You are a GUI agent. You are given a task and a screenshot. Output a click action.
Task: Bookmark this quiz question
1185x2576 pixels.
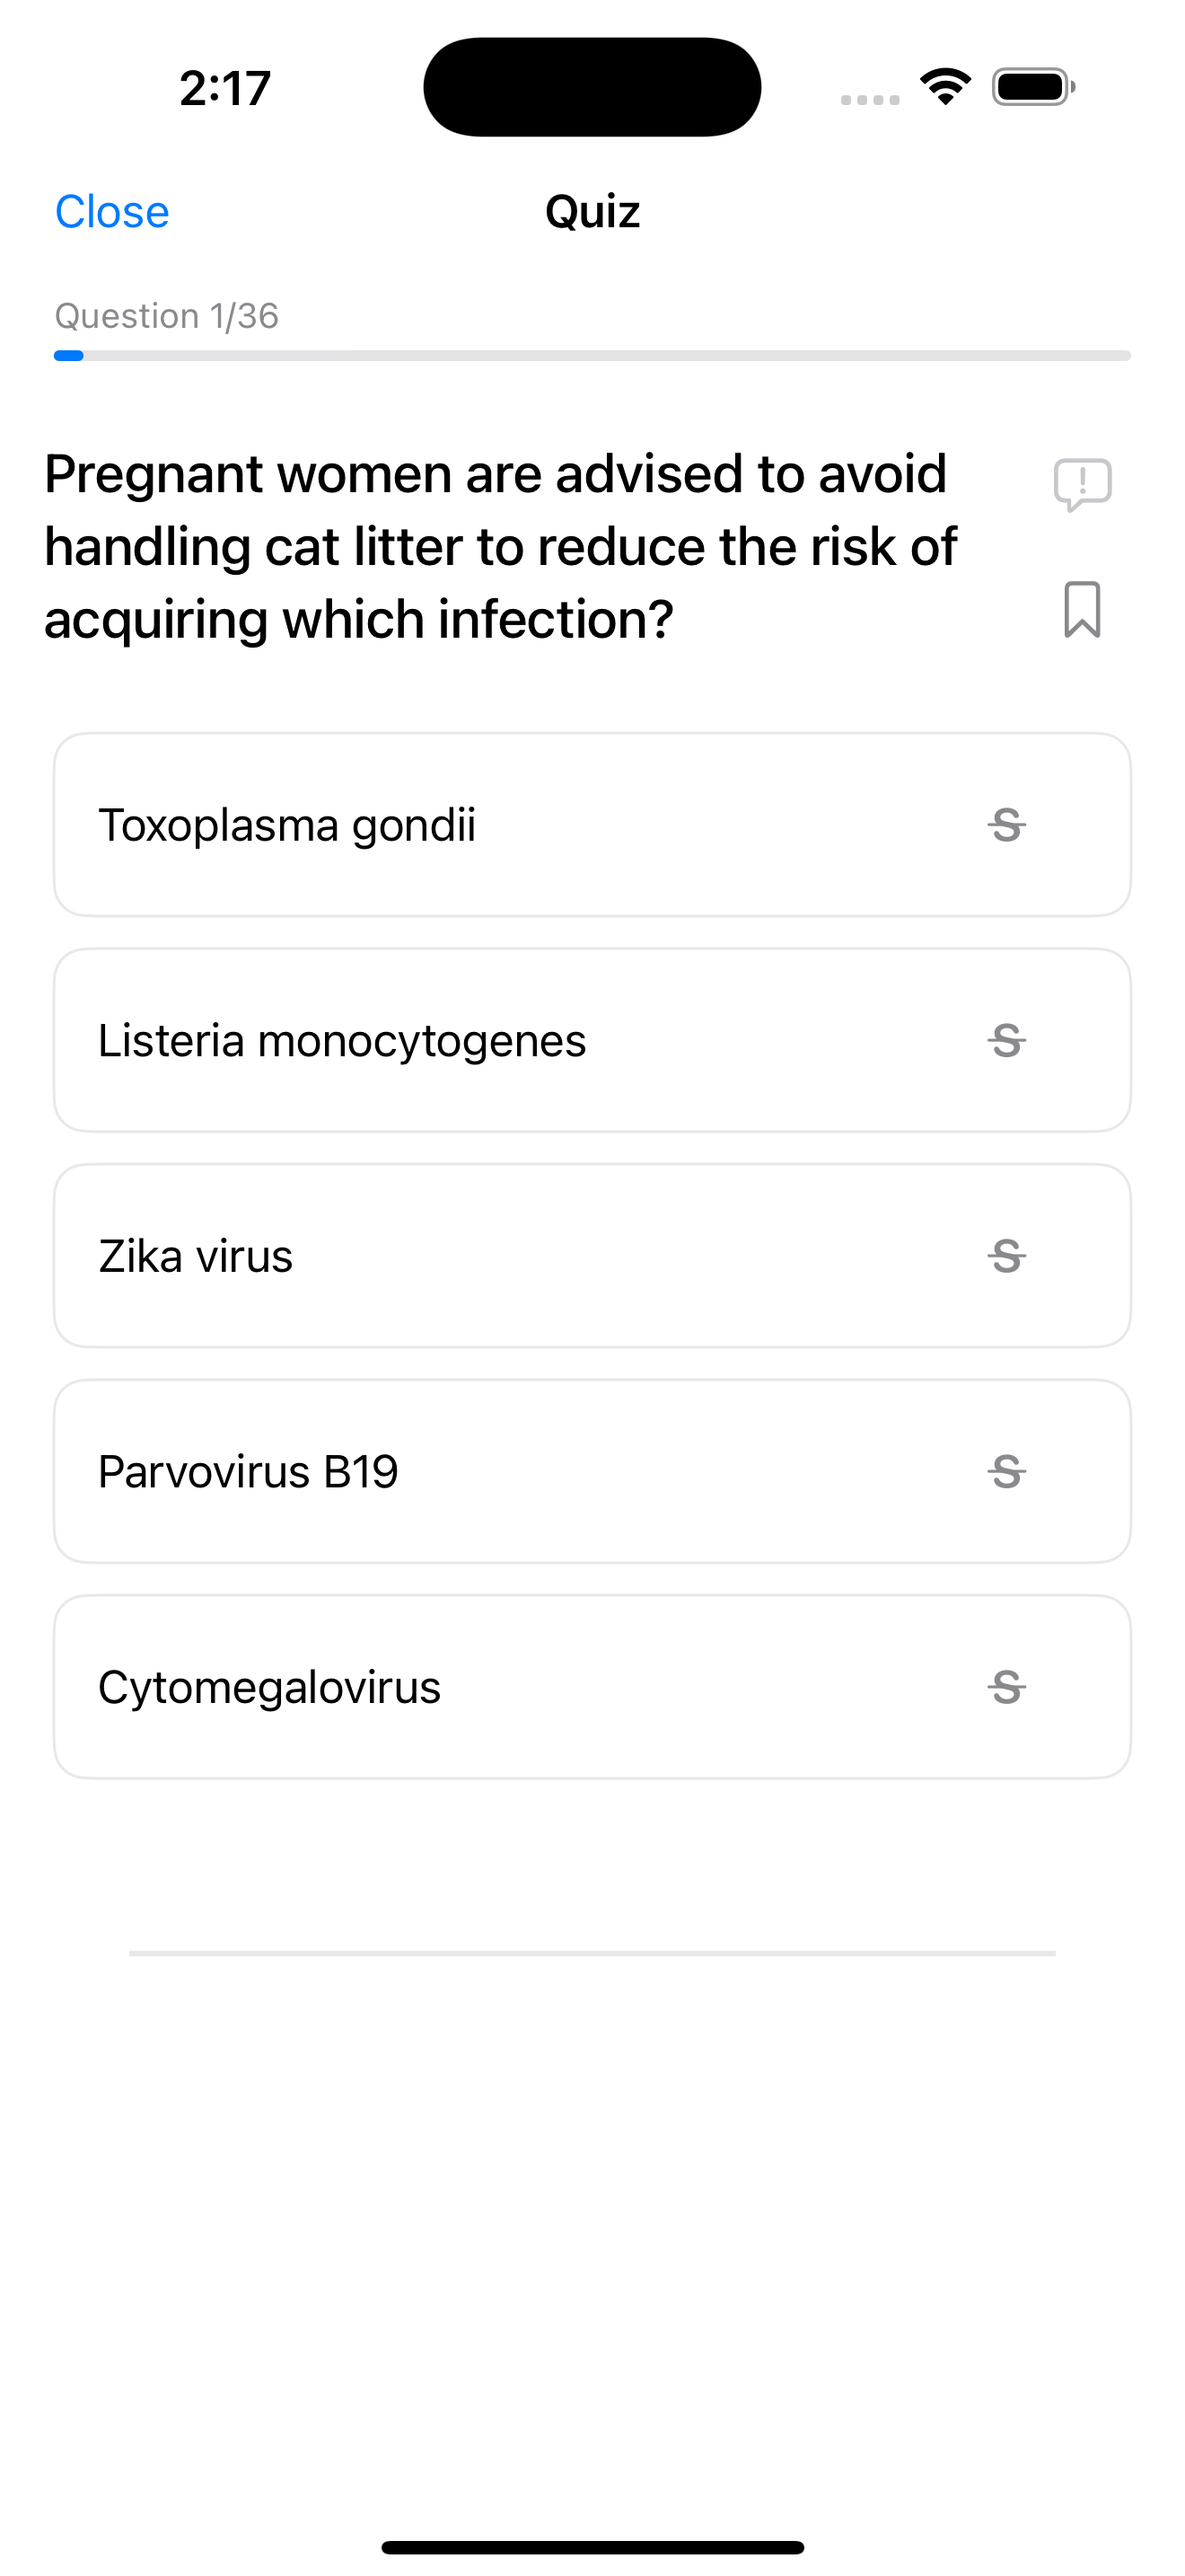pos(1082,609)
